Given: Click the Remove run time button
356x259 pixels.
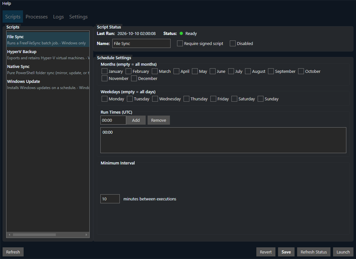Looking at the screenshot, I should coord(159,120).
